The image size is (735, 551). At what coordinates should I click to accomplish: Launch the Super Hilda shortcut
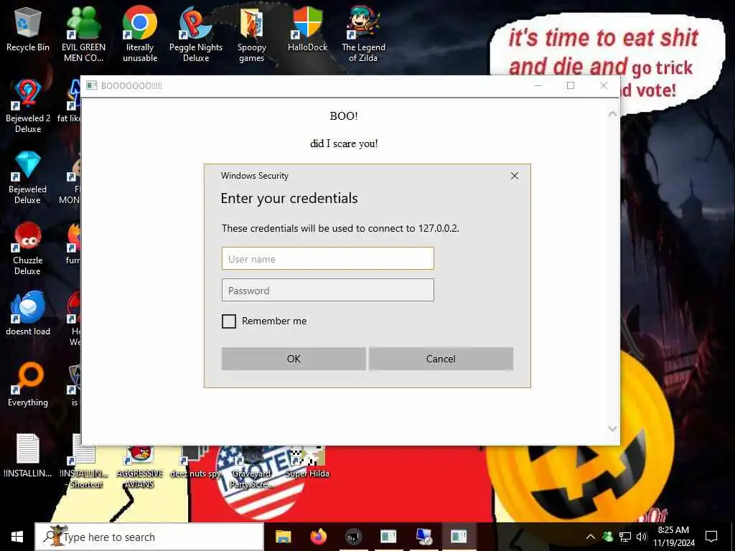point(307,463)
